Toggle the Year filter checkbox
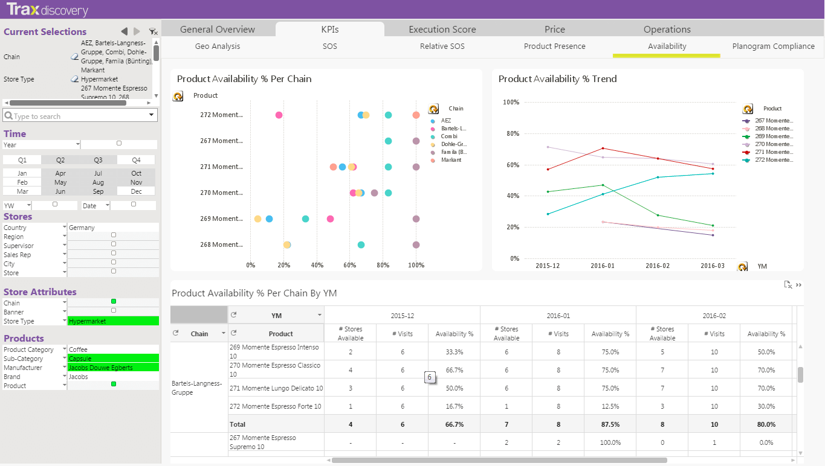This screenshot has height=466, width=825. pyautogui.click(x=119, y=144)
